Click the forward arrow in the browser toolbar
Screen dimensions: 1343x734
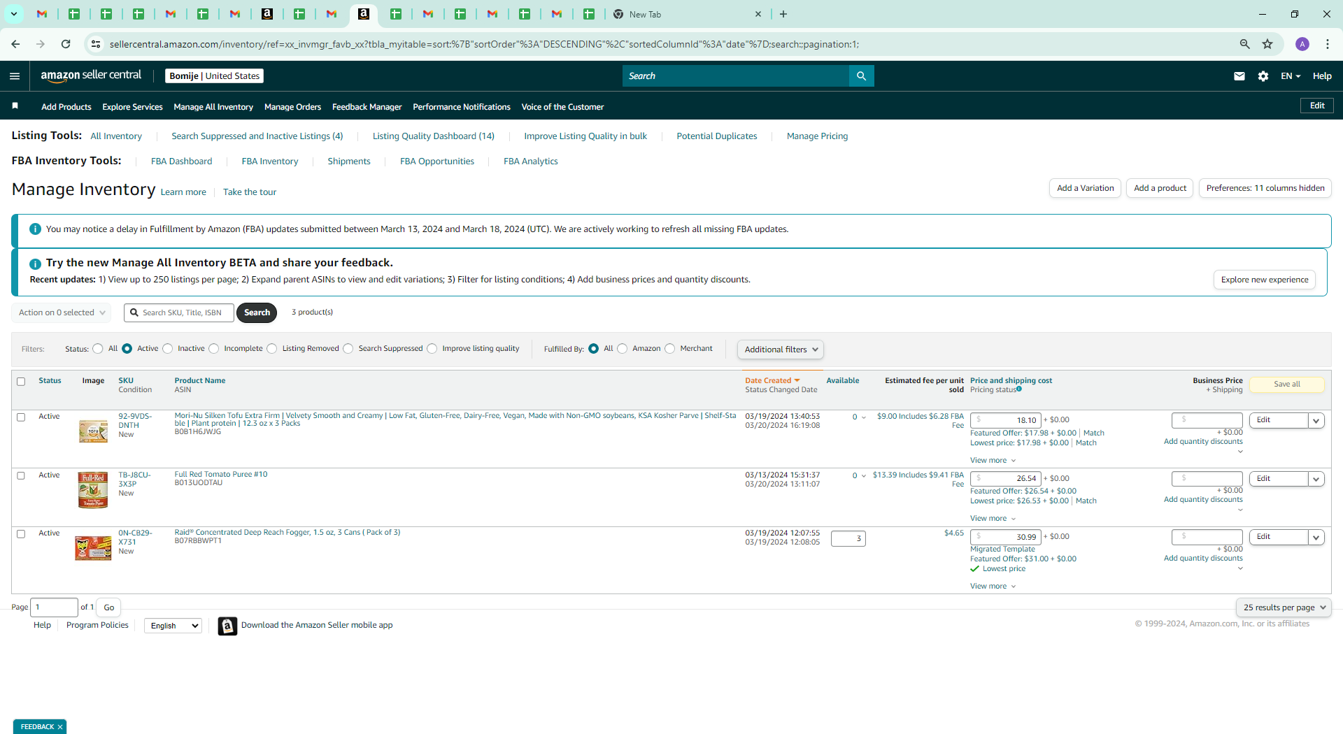[41, 44]
